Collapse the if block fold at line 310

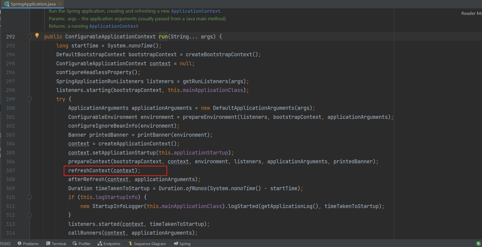click(30, 197)
